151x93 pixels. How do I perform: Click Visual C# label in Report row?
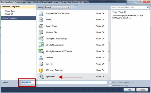point(100,20)
